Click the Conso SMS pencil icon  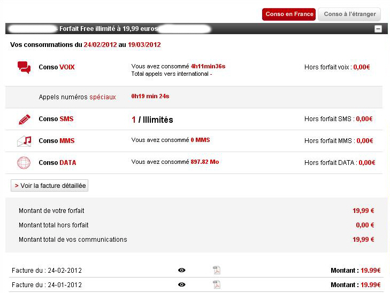click(25, 120)
